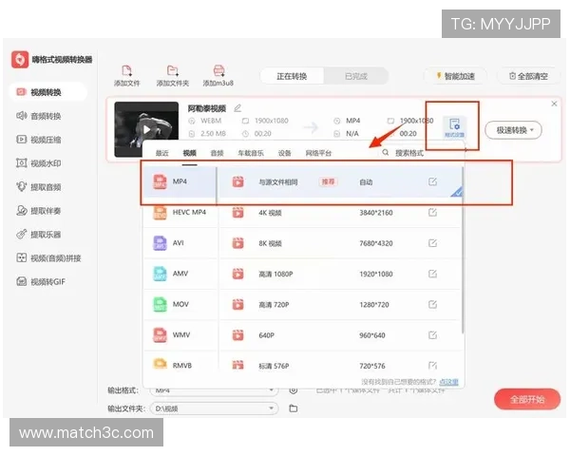Edit the 640P preset
Screen dimensions: 570x456
[x=432, y=335]
